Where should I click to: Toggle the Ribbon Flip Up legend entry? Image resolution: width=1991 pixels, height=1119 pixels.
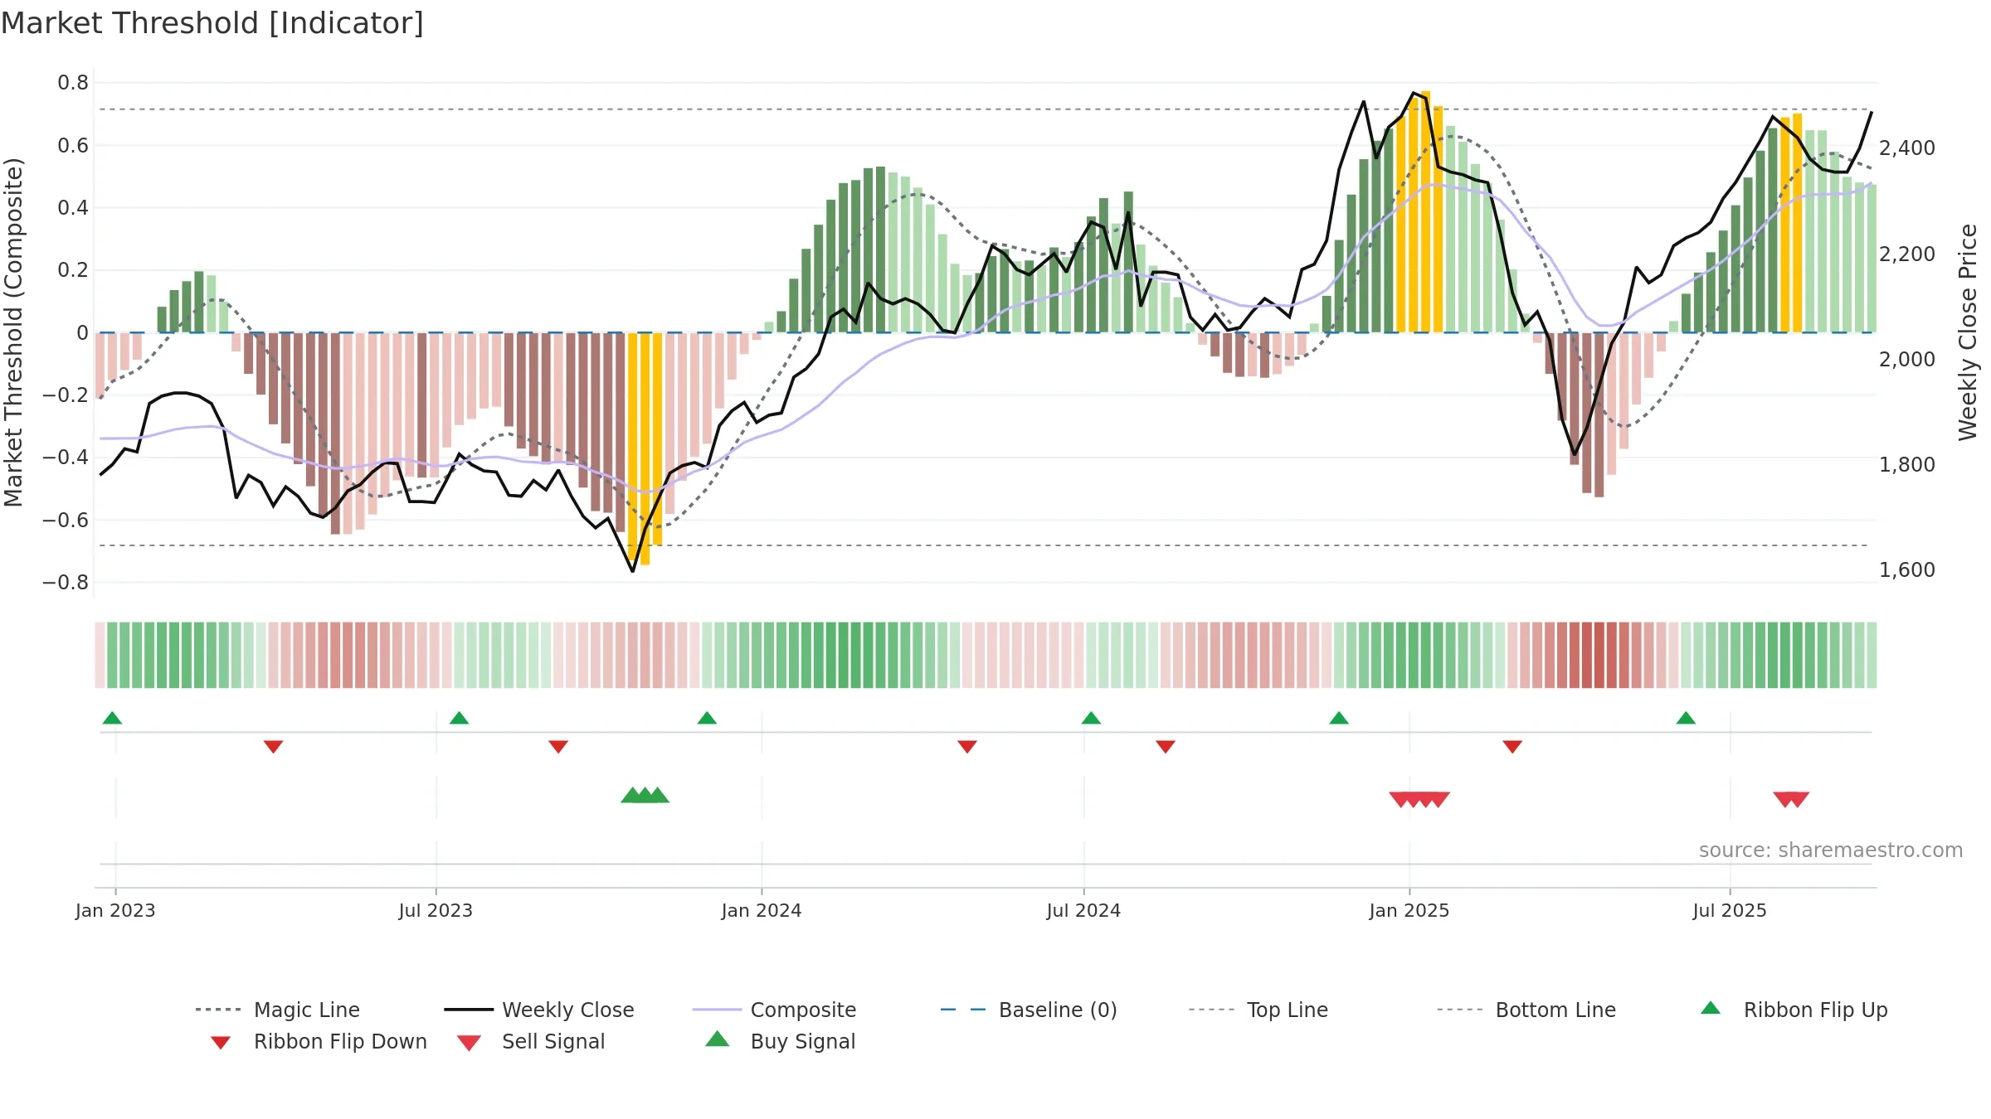(x=1794, y=1010)
